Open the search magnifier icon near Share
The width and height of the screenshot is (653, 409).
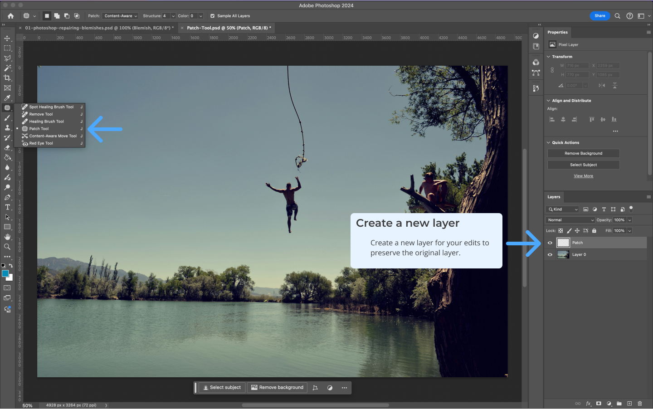point(617,16)
